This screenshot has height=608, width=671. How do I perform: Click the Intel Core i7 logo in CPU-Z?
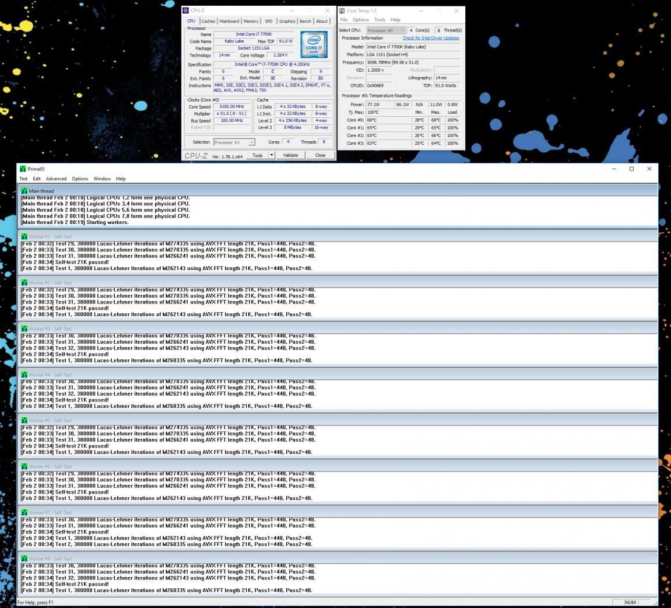pos(314,44)
